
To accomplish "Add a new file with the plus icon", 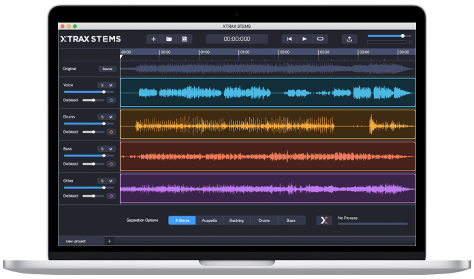I will [x=153, y=39].
